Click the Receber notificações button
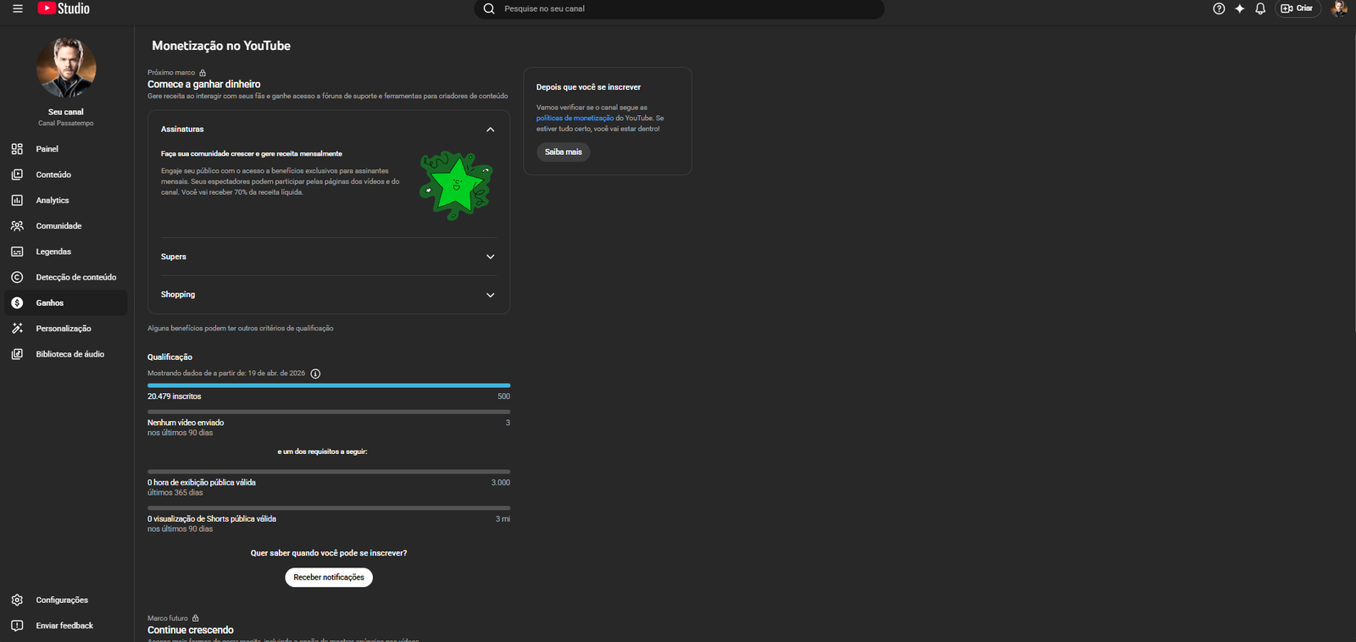This screenshot has height=642, width=1356. click(328, 578)
